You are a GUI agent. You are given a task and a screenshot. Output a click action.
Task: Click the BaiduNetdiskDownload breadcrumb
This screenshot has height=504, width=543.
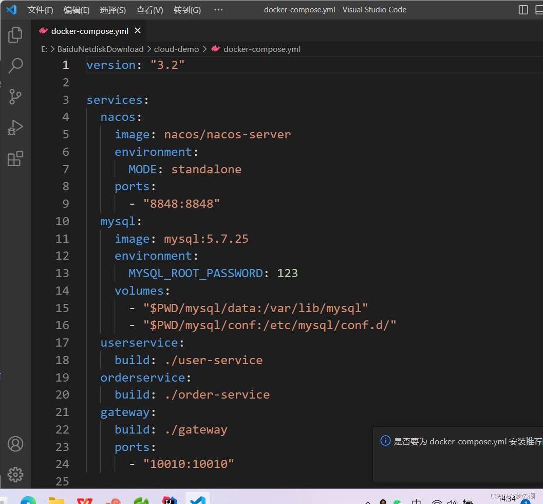(100, 49)
